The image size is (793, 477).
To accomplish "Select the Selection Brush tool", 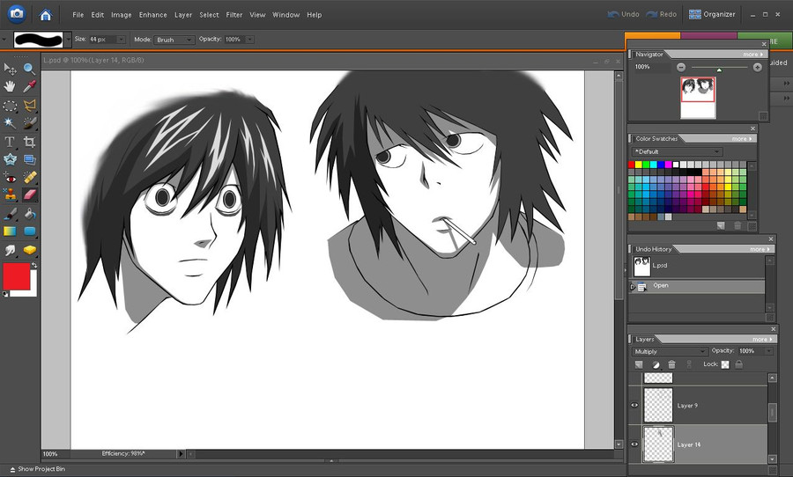I will [x=29, y=123].
